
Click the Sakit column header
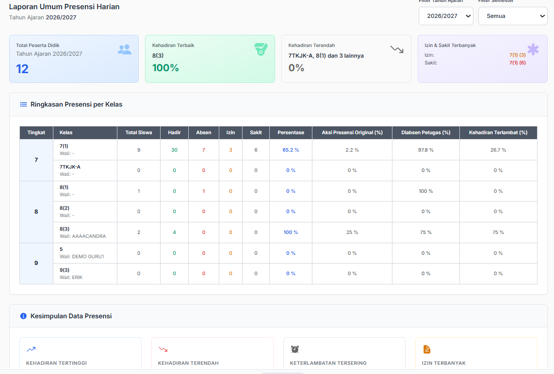pyautogui.click(x=256, y=133)
